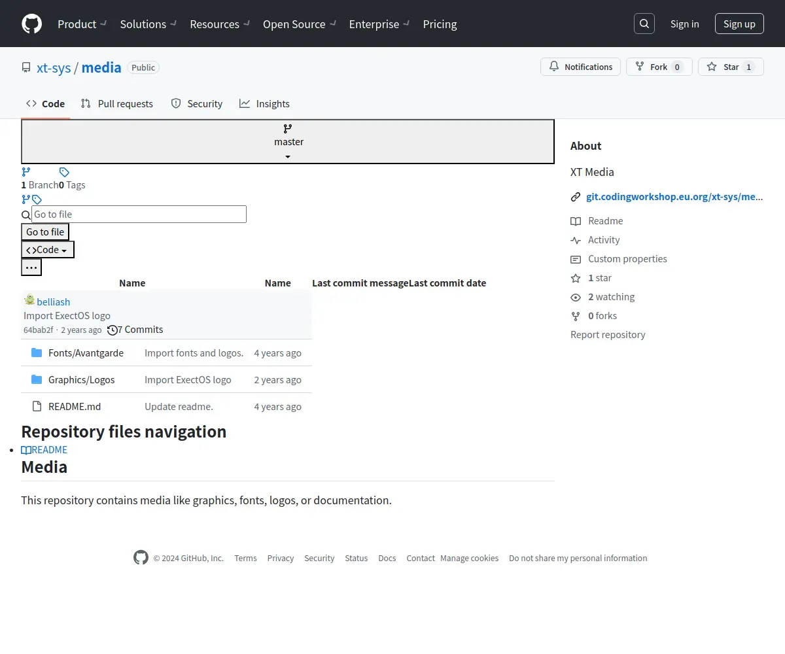Click belliash user avatar
Screen dimensions: 785x654
click(x=29, y=301)
